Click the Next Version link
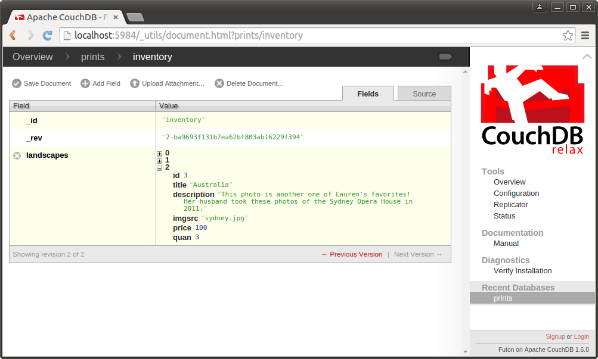Image resolution: width=598 pixels, height=359 pixels. tap(418, 254)
